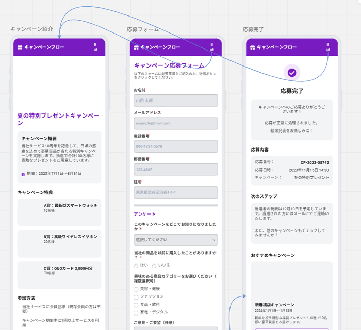Click the 次のステップ section heading
Image resolution: width=361 pixels, height=330 pixels.
coord(264,196)
